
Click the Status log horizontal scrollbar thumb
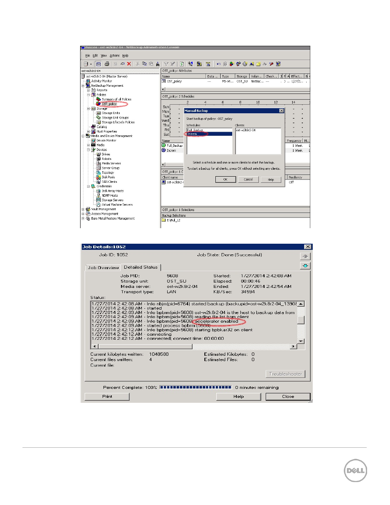[145, 346]
